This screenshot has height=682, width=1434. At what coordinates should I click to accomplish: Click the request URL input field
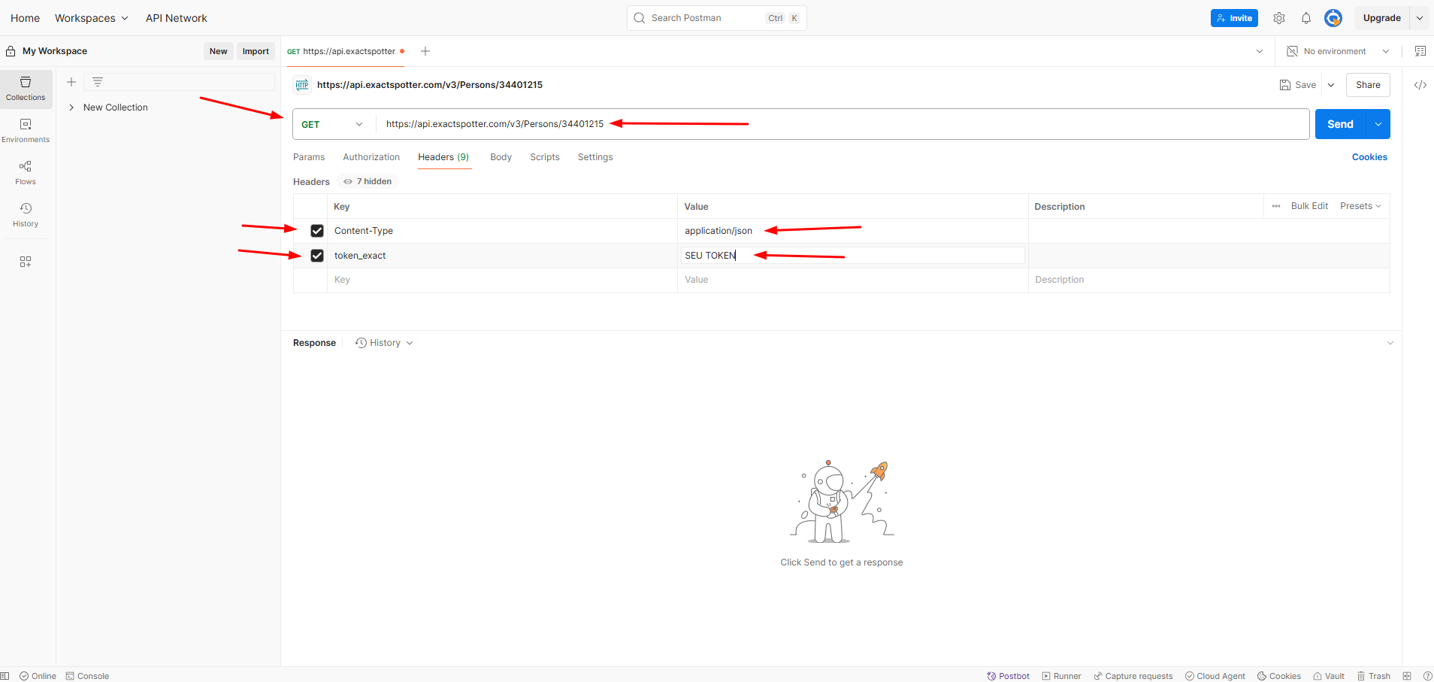[x=842, y=124]
